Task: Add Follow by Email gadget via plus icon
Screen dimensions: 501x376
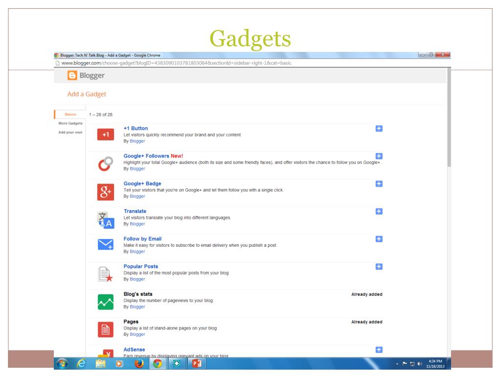Action: (379, 239)
